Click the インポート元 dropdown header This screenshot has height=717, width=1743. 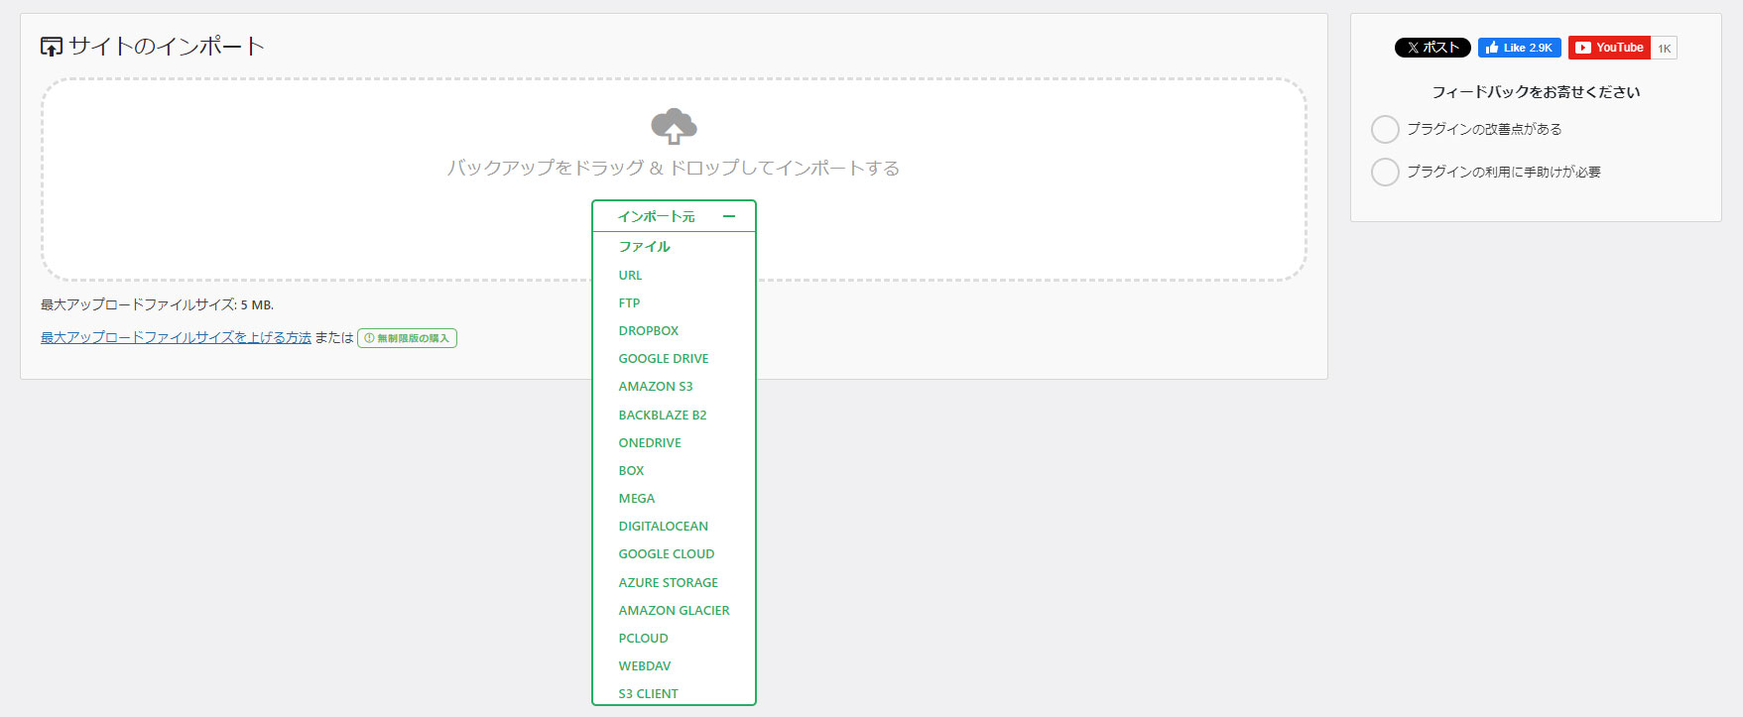[674, 216]
